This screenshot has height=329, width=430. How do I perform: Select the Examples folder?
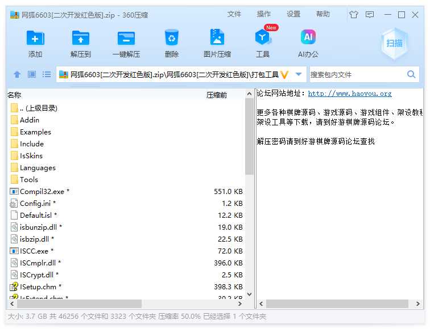[35, 132]
